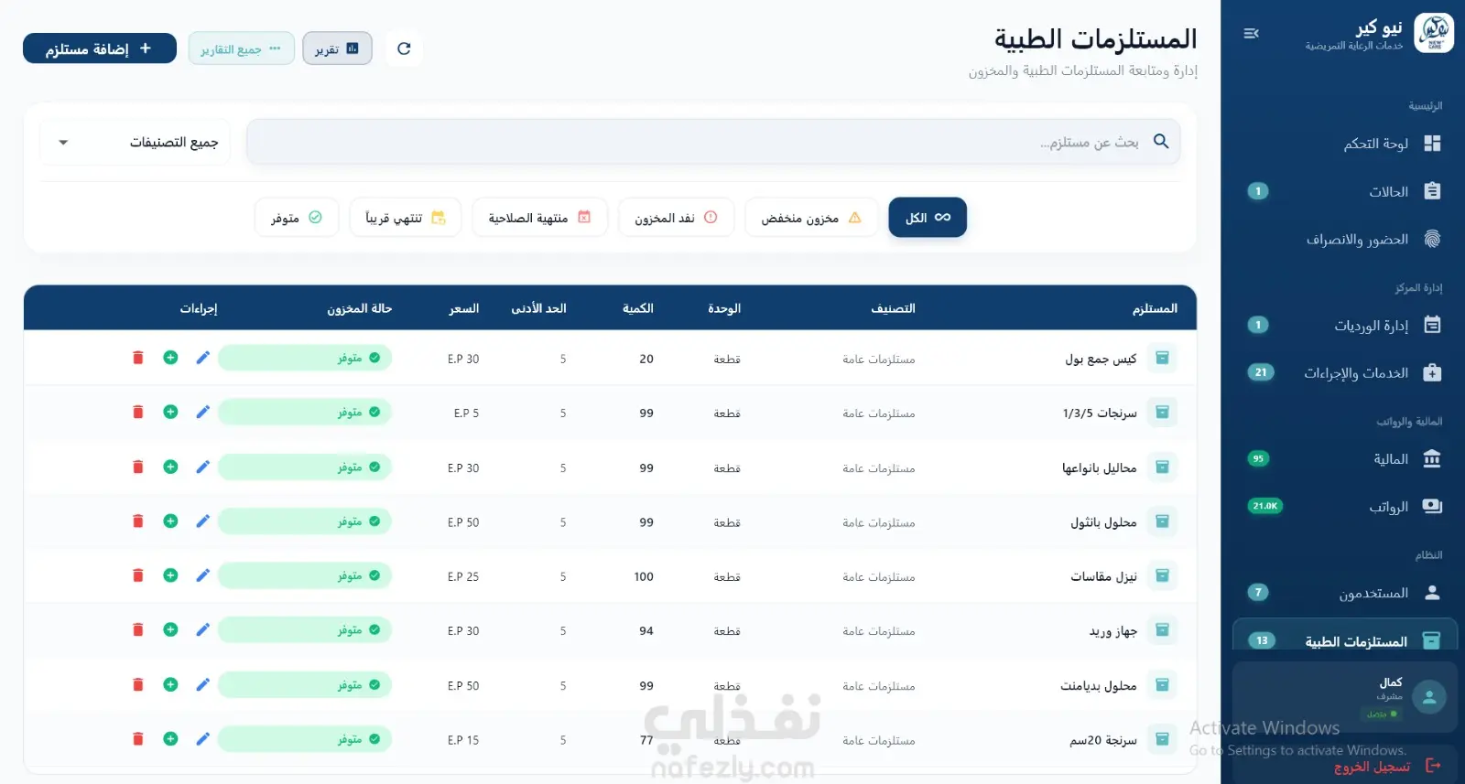Click تسجيل الخروج logout link
1465x784 pixels.
1387,767
